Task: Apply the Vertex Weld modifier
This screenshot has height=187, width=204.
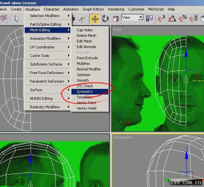Action: tap(87, 108)
